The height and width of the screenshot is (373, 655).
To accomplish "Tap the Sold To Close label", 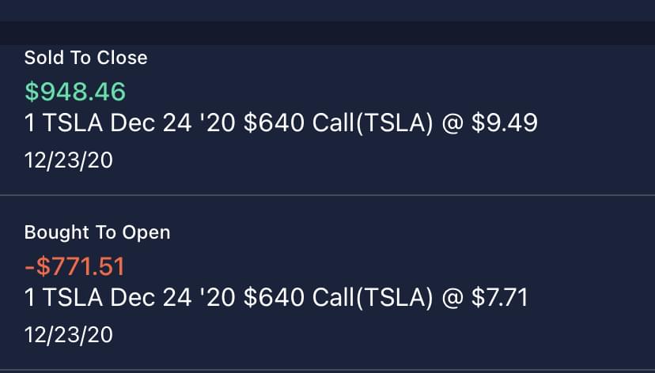I will point(85,58).
